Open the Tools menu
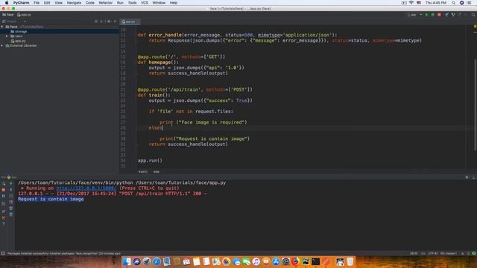 (x=132, y=3)
